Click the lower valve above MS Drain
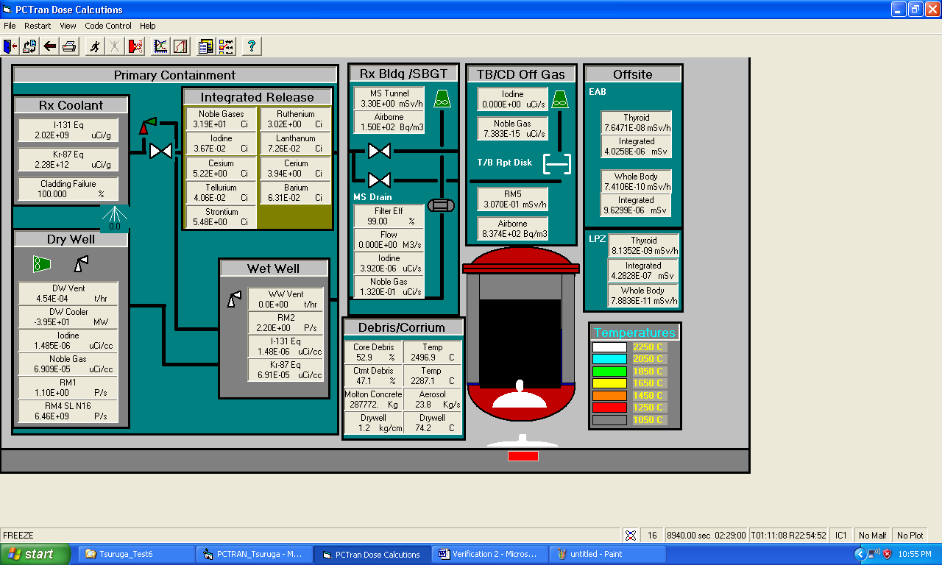Viewport: 942px width, 565px height. click(379, 180)
